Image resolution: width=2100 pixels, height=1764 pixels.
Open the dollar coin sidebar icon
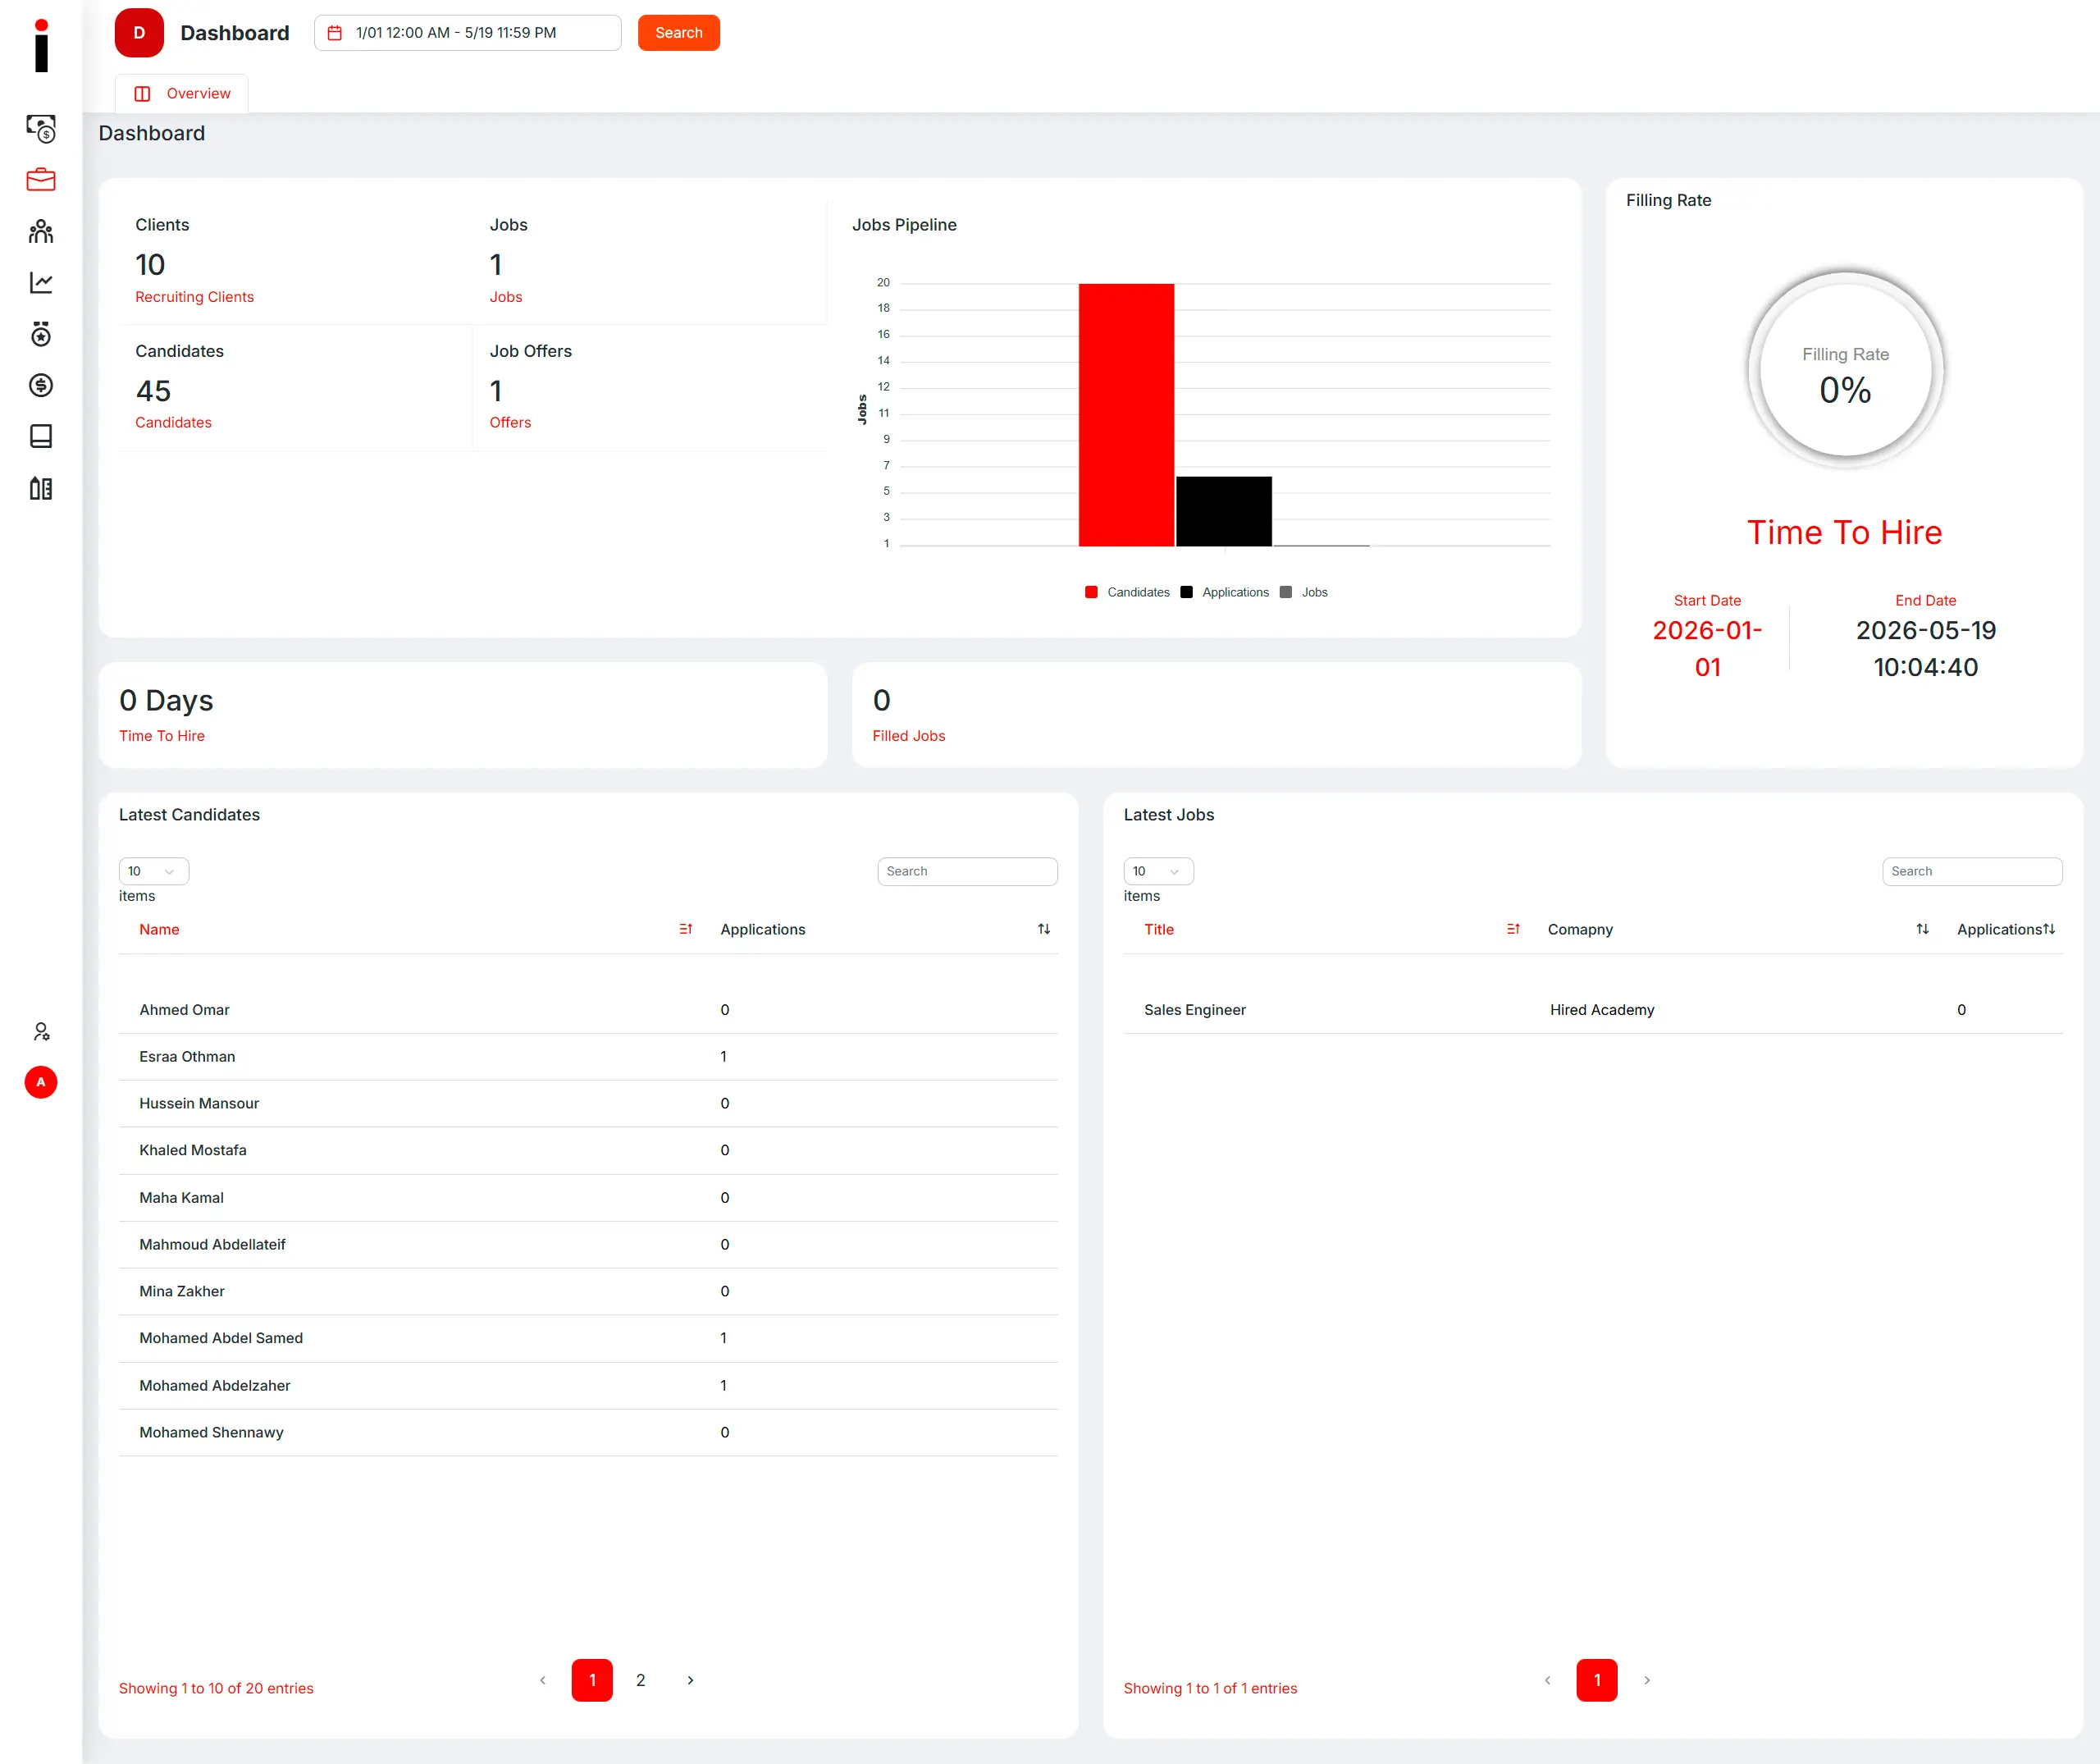(41, 385)
